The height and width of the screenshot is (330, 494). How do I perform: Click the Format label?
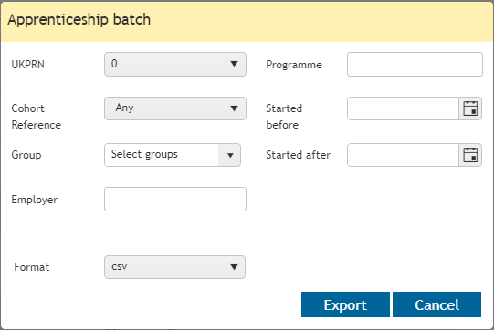32,267
